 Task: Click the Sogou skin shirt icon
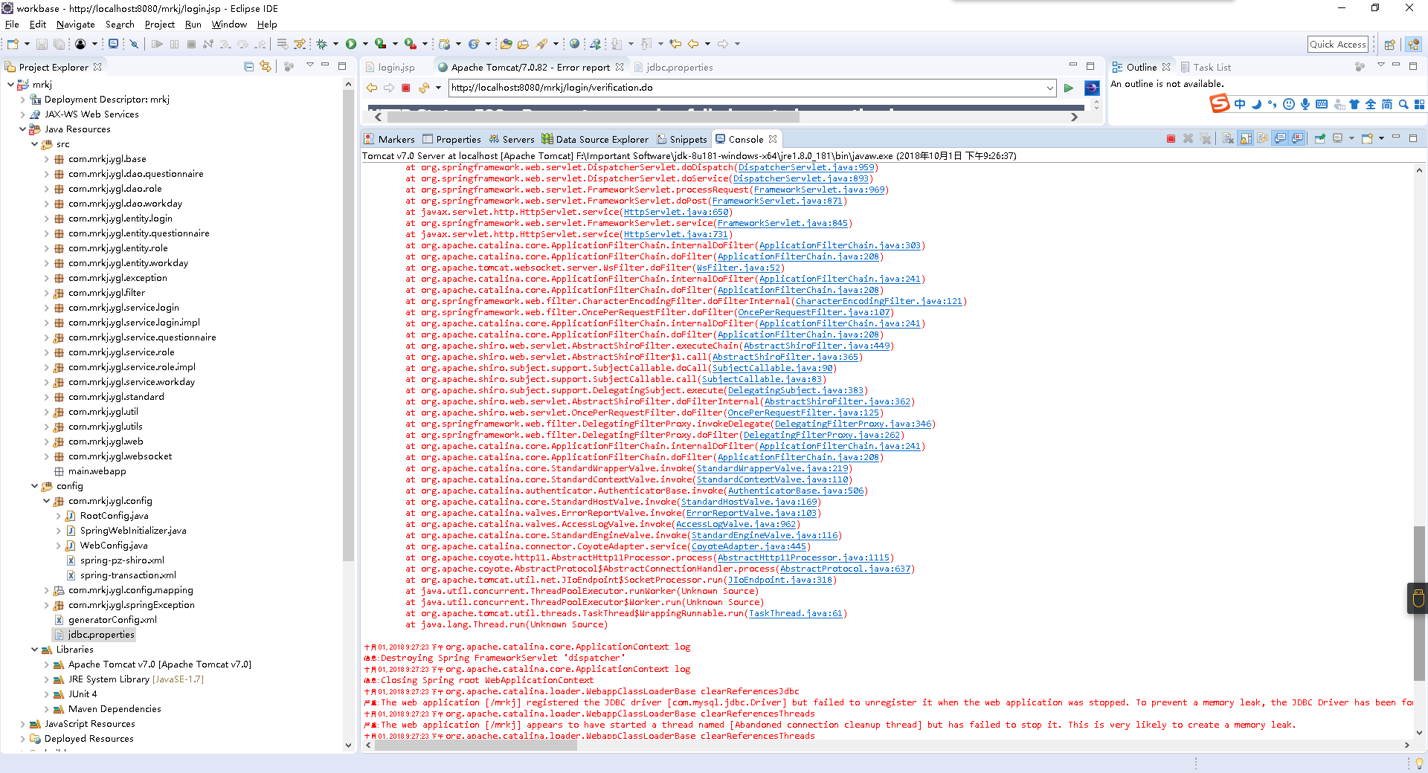[1354, 104]
